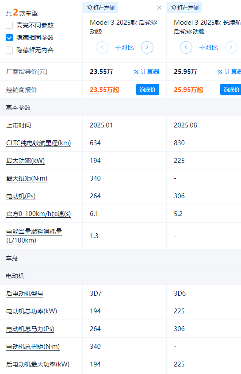Viewport: 241px width, 374px height.
Task: Move the 后轮驱动版 column right with the arrow
Action: tap(147, 47)
